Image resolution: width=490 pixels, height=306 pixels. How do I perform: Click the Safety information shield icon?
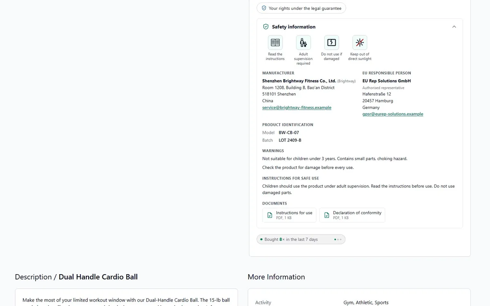click(x=266, y=27)
